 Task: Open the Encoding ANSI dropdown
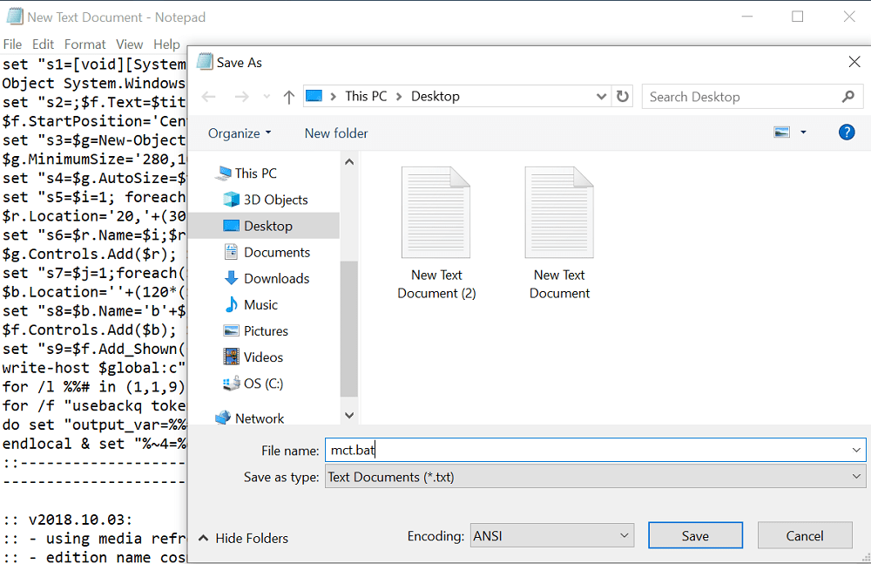coord(551,535)
